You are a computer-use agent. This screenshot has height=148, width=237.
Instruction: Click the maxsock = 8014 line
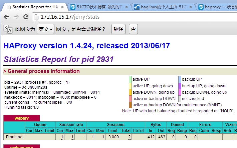click(x=50, y=97)
